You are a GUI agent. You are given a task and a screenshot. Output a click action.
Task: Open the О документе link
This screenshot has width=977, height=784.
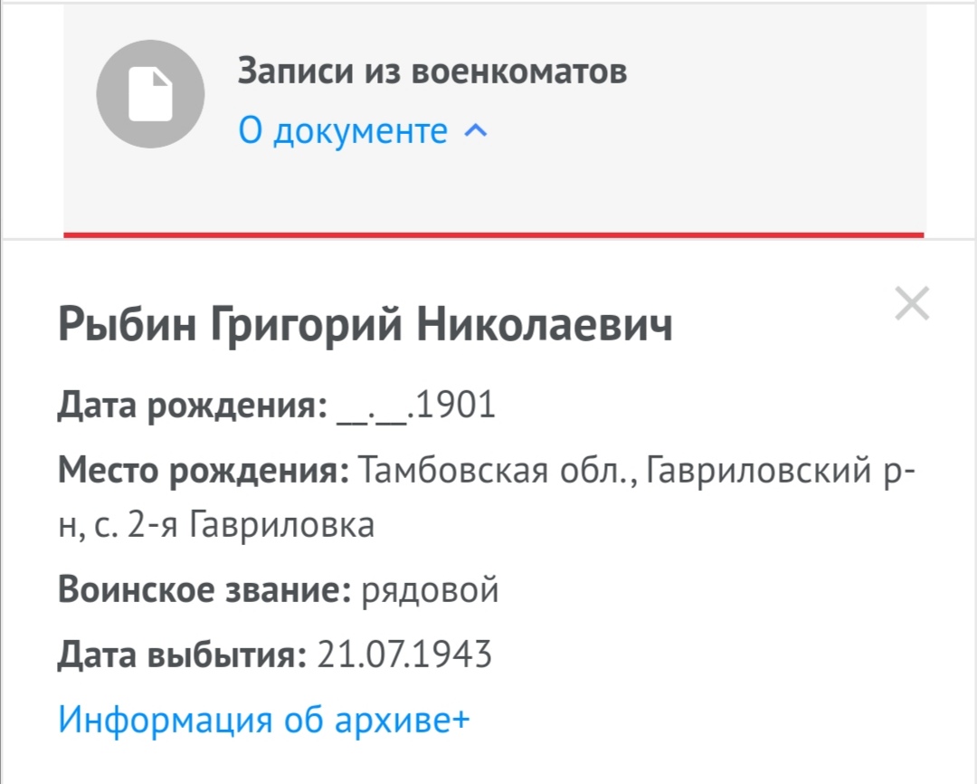coord(343,131)
